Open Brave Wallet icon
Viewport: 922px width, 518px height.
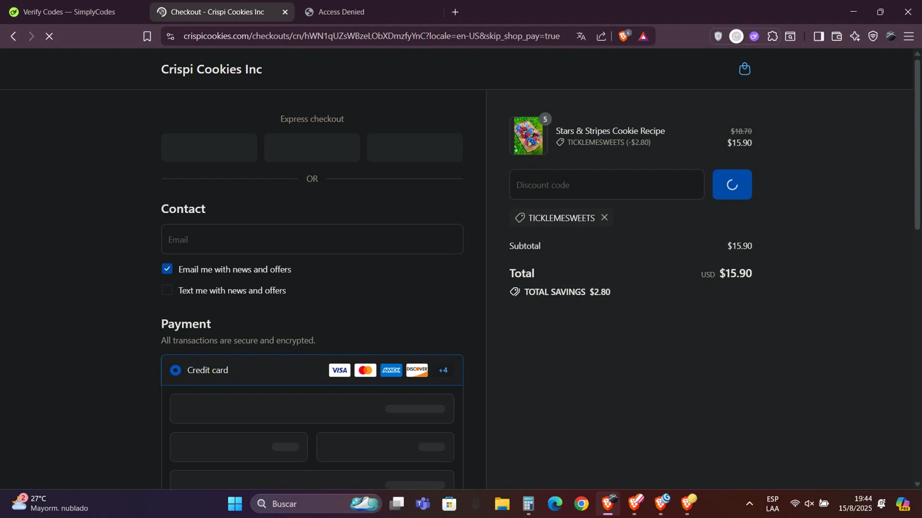(x=837, y=36)
